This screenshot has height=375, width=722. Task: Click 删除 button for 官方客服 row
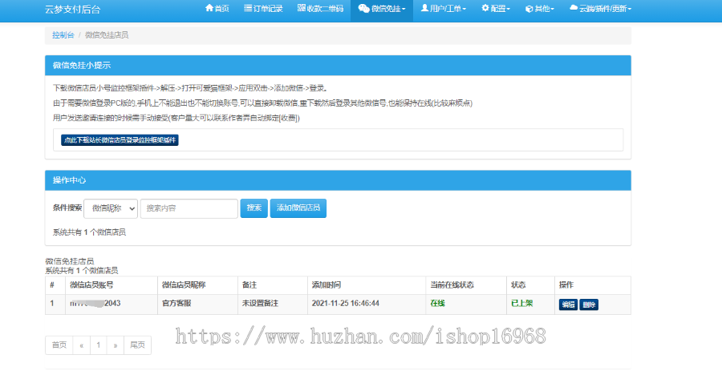tap(589, 304)
